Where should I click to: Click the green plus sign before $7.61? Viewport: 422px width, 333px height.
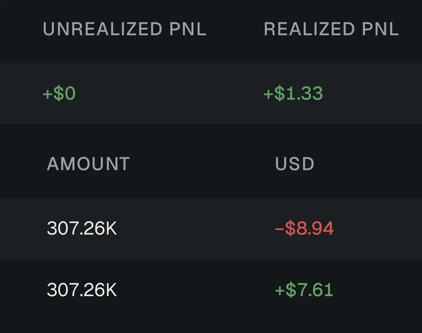click(279, 291)
